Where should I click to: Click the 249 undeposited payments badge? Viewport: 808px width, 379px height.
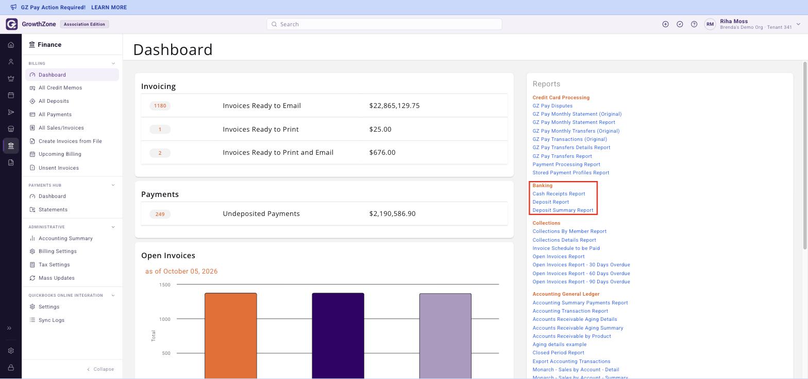pos(160,214)
